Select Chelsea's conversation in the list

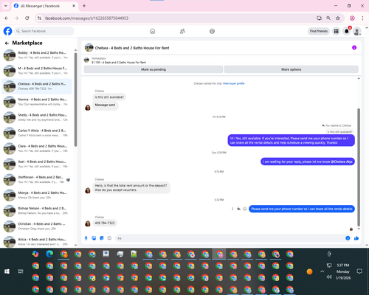pyautogui.click(x=37, y=86)
